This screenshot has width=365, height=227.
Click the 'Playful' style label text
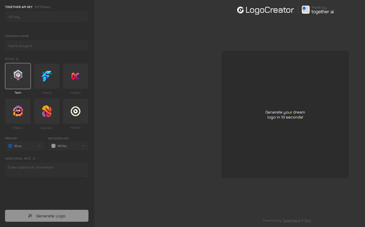pyautogui.click(x=18, y=128)
